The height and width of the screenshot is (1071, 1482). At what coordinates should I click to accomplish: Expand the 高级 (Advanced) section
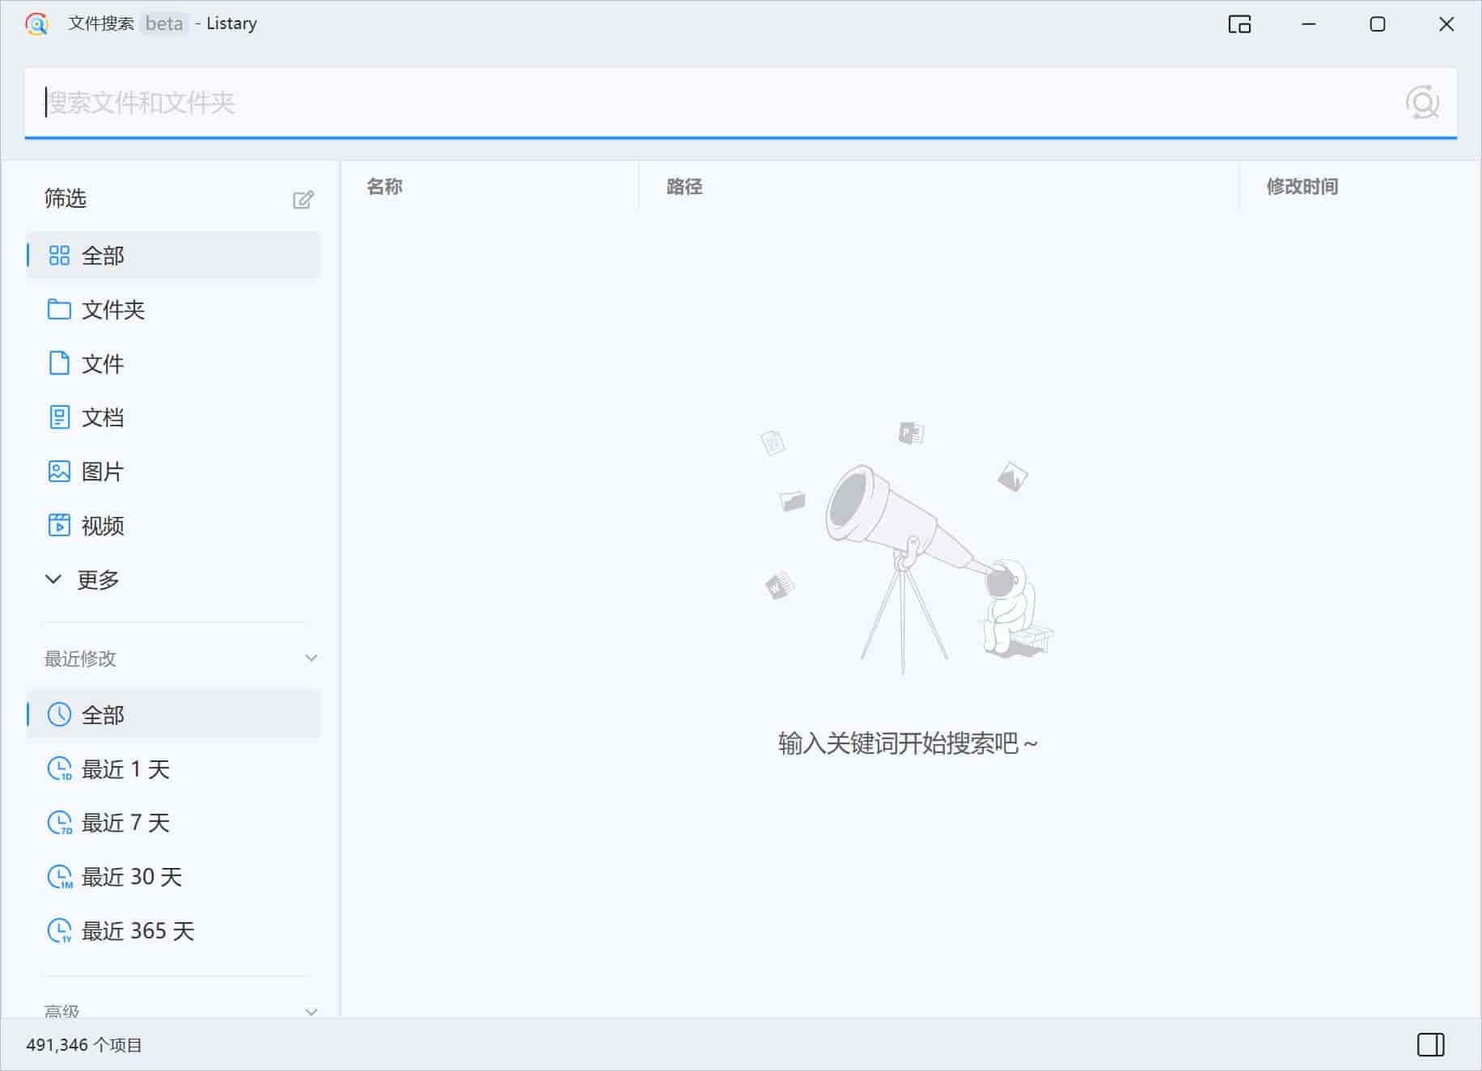[311, 1010]
